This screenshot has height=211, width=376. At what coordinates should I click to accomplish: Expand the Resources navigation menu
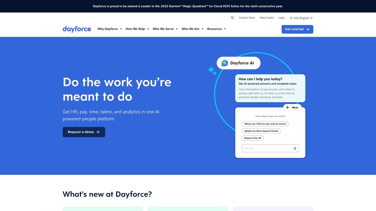point(216,29)
